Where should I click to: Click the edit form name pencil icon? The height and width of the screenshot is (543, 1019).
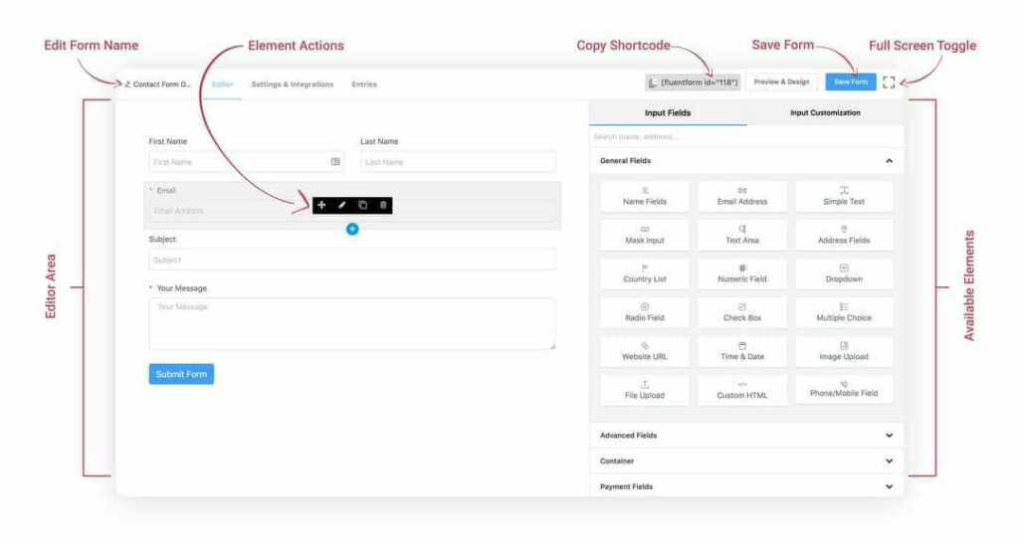pos(127,85)
